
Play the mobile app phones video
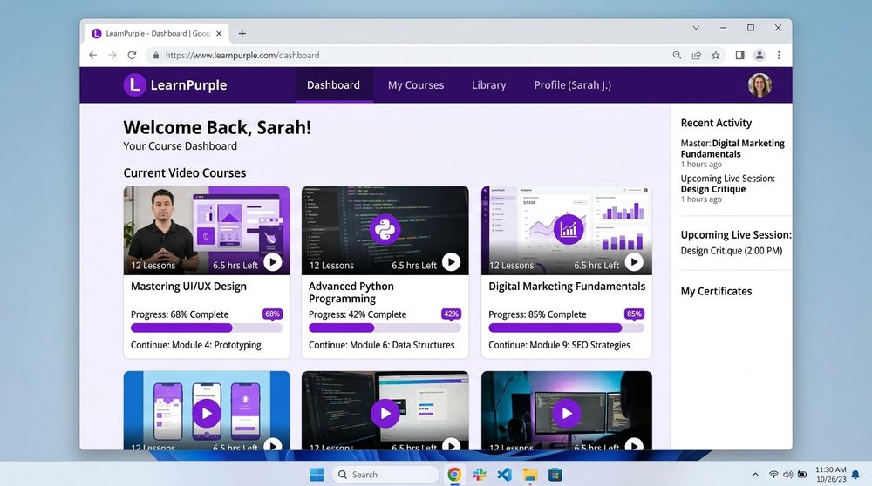tap(207, 413)
